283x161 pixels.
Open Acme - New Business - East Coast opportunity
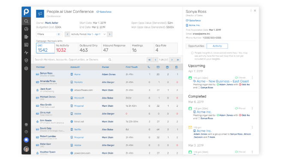point(223,81)
